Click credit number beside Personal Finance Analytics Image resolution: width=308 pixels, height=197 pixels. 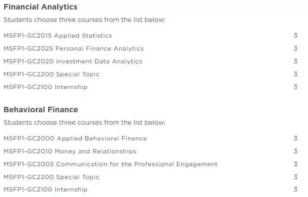pyautogui.click(x=296, y=48)
